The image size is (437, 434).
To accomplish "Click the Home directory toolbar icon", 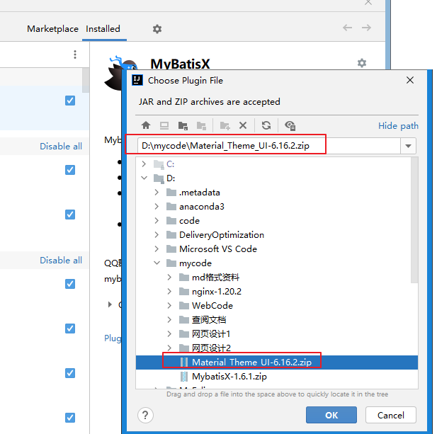I will coord(146,125).
